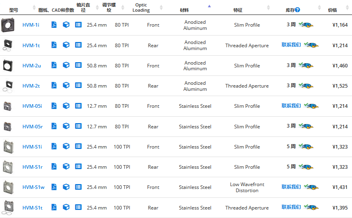The image size is (352, 218).
Task: Click 联系我们 link in HVM-05i row
Action: (291, 105)
